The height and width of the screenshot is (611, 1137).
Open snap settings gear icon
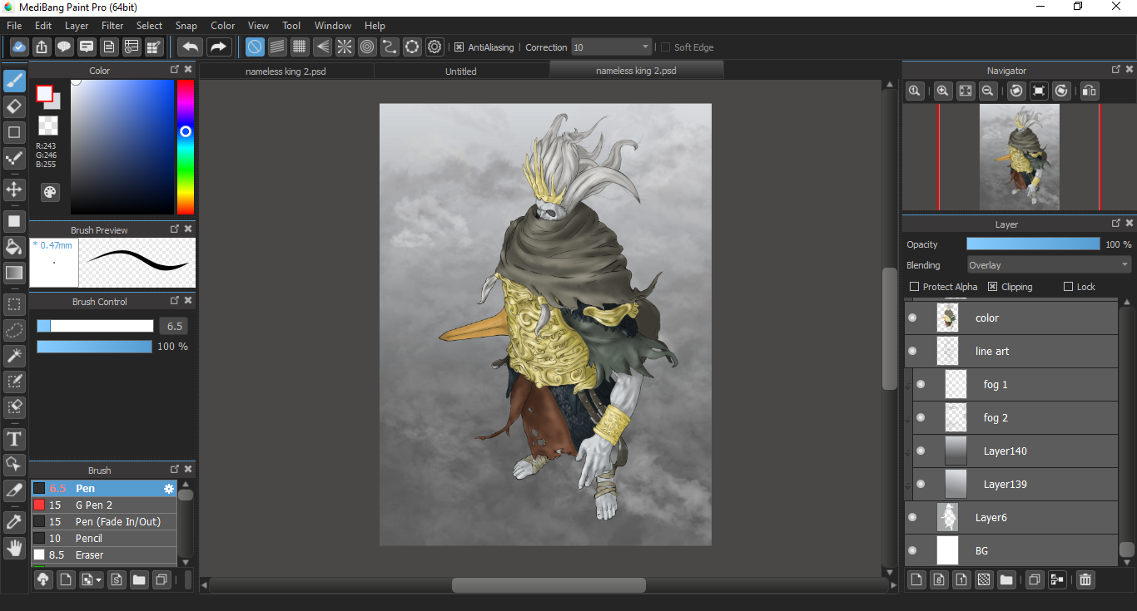pos(434,47)
